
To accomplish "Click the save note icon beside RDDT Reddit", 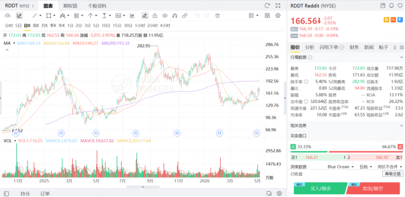I will click(383, 6).
